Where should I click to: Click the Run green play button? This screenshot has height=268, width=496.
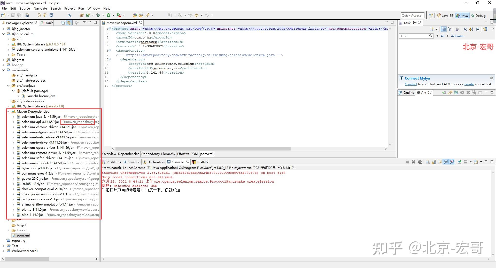pyautogui.click(x=109, y=15)
